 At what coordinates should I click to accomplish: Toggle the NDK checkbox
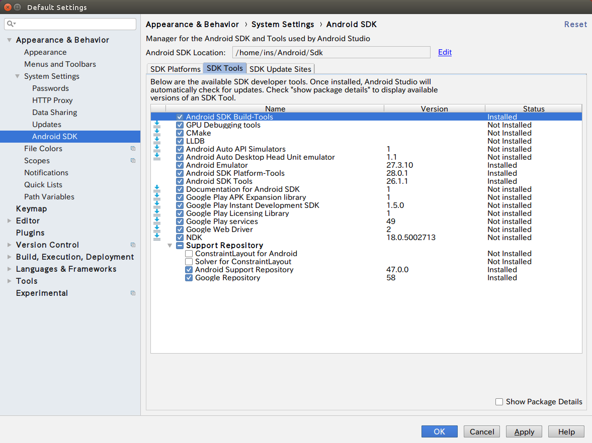pyautogui.click(x=180, y=238)
